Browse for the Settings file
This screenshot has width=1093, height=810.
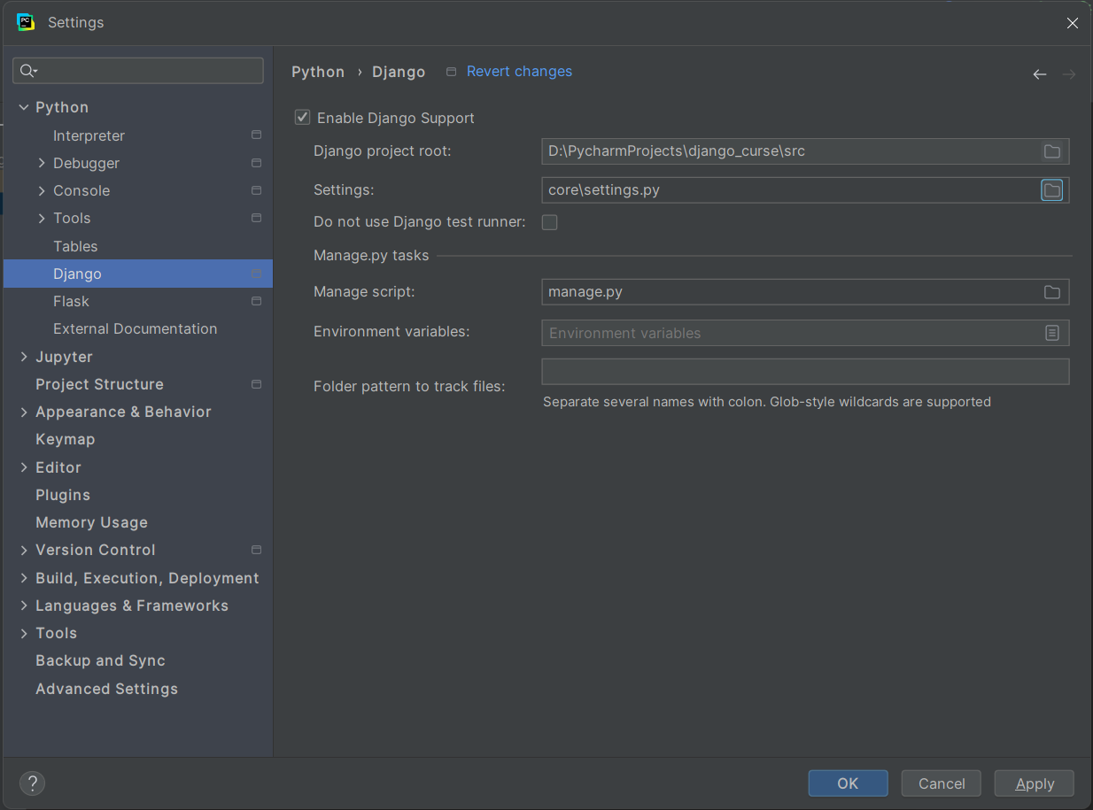pos(1051,190)
